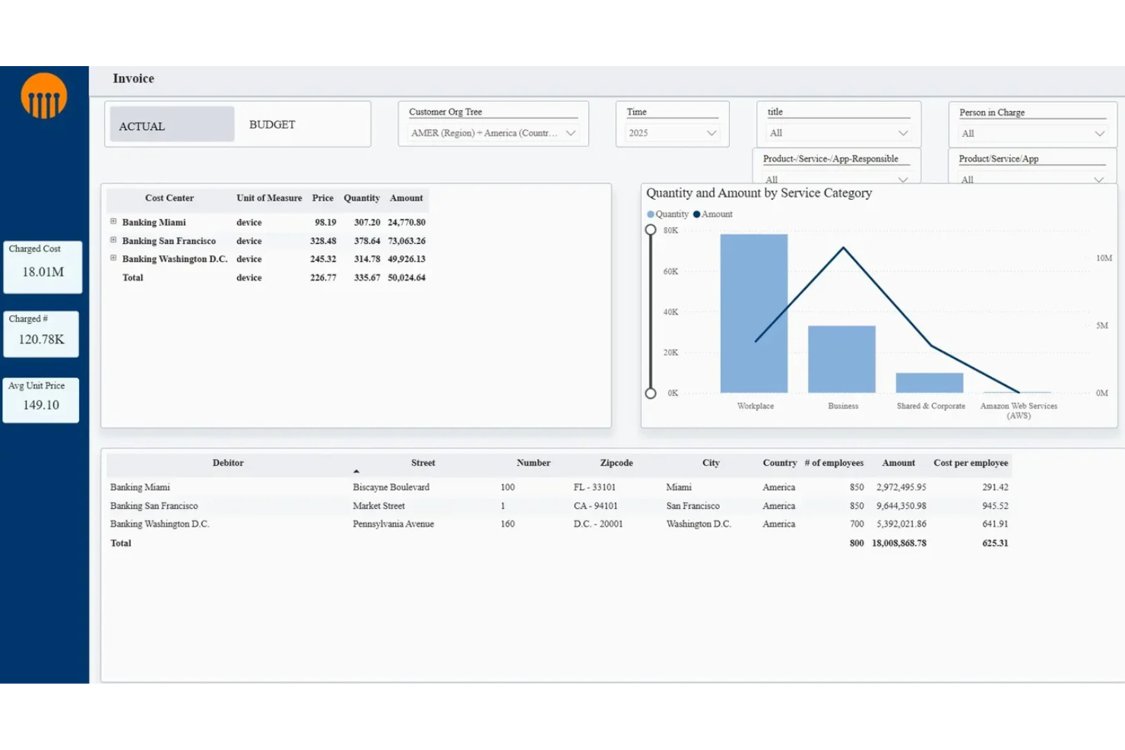Open Product-/Service-/App-Responsible dropdown
Viewport: 1125px width, 750px height.
point(838,179)
